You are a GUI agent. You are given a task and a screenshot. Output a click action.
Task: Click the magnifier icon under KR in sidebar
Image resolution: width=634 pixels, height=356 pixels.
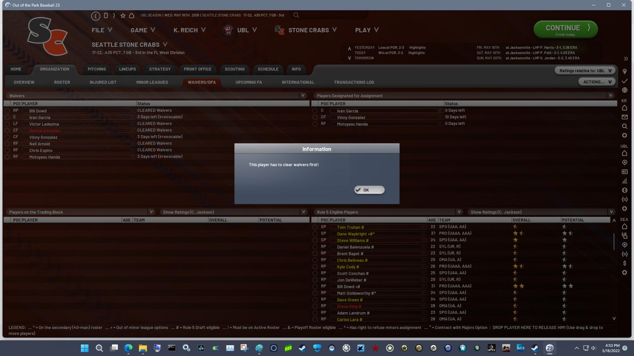624,126
